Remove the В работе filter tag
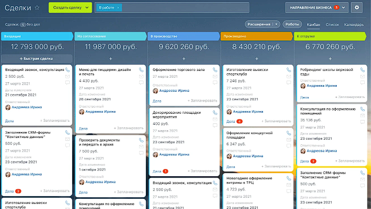This screenshot has height=209, width=371. (x=118, y=8)
